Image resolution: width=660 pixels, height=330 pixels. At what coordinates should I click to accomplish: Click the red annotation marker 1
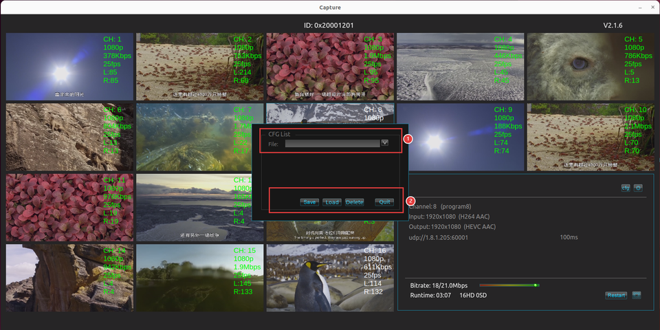pos(407,138)
